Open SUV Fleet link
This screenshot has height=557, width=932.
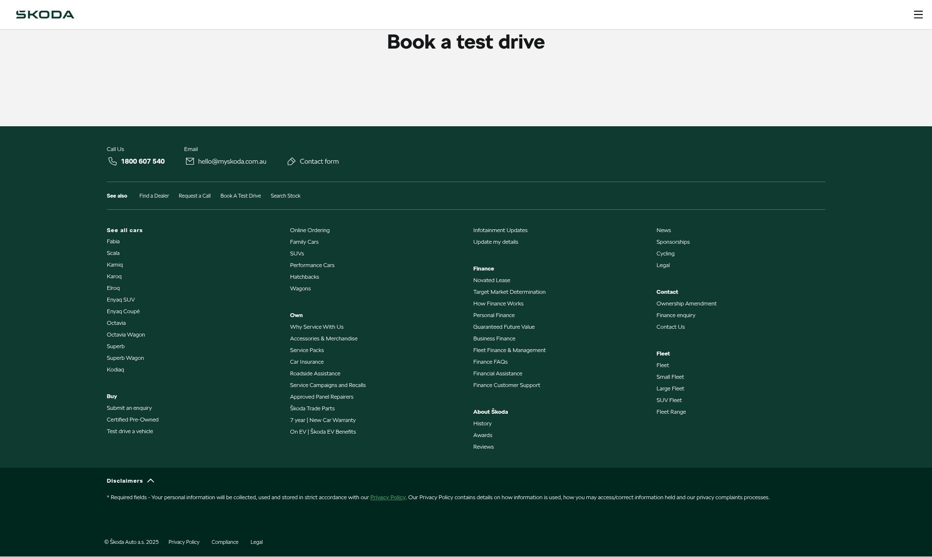click(x=669, y=401)
